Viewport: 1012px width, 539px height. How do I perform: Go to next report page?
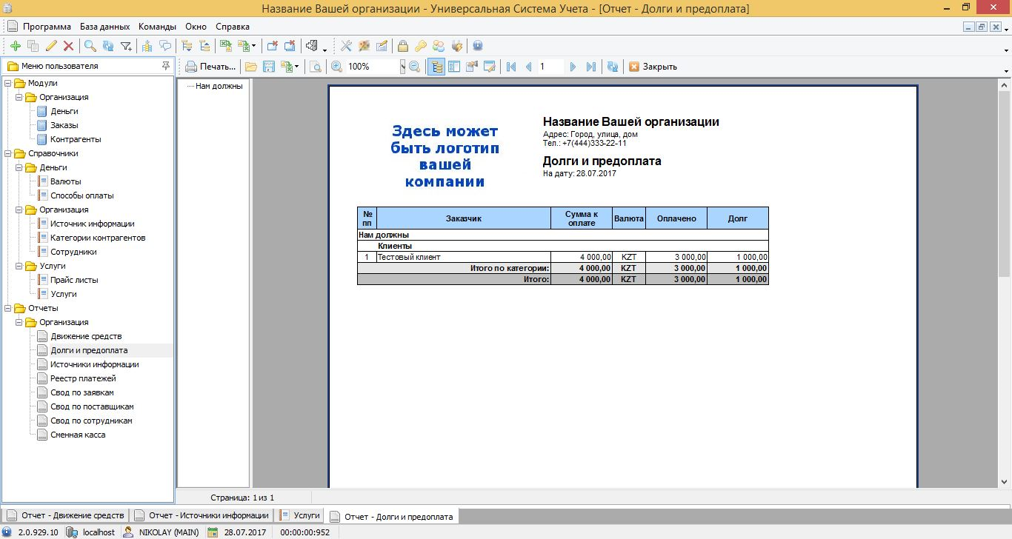coord(573,67)
